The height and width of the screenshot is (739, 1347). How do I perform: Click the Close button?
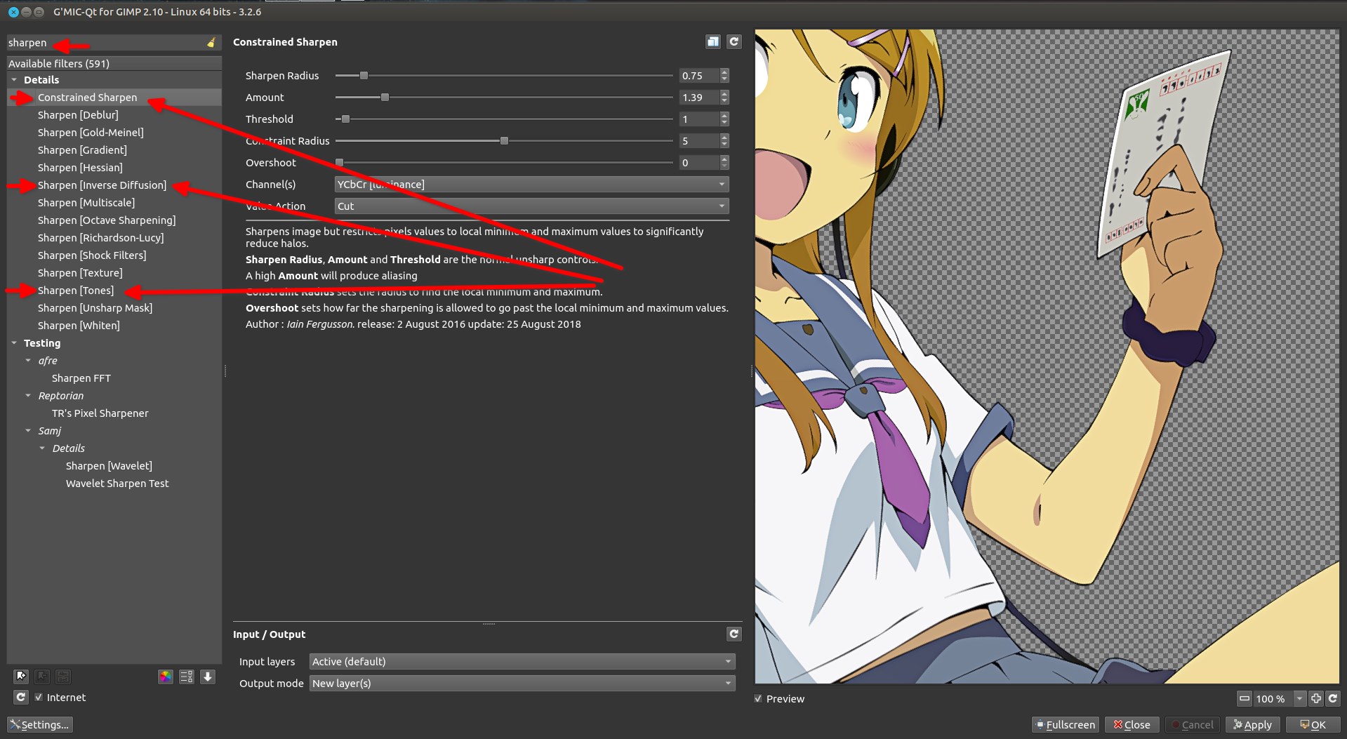1132,725
